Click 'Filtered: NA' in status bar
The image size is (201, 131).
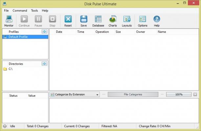109,126
